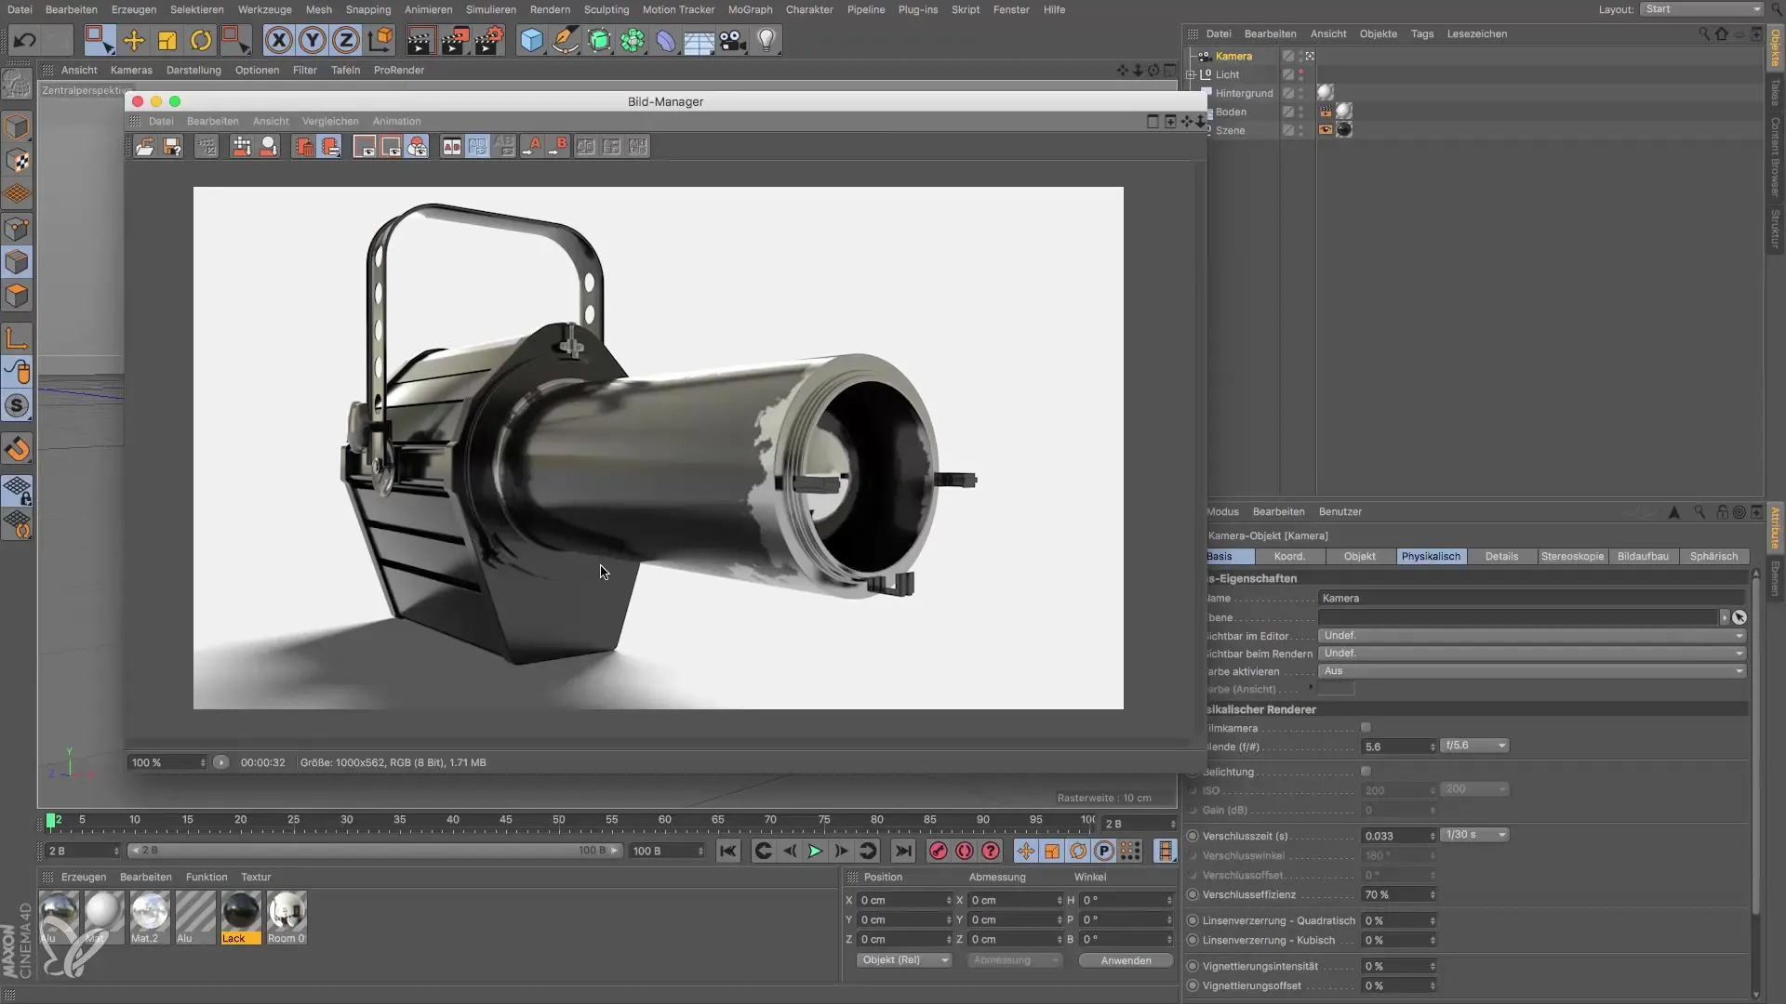The height and width of the screenshot is (1004, 1786).
Task: Jump to animation end
Action: click(903, 851)
